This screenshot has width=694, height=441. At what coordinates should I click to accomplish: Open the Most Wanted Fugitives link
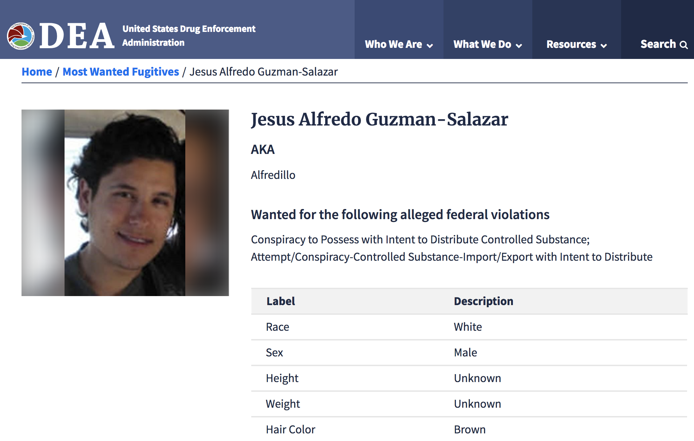(121, 72)
